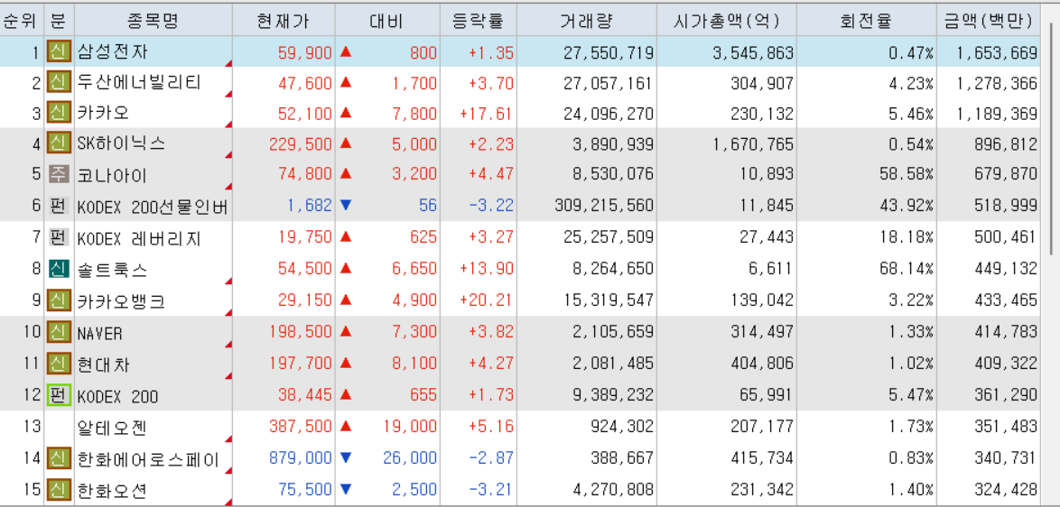The image size is (1060, 507).
Task: Click the change rate -3.22
Action: [491, 205]
